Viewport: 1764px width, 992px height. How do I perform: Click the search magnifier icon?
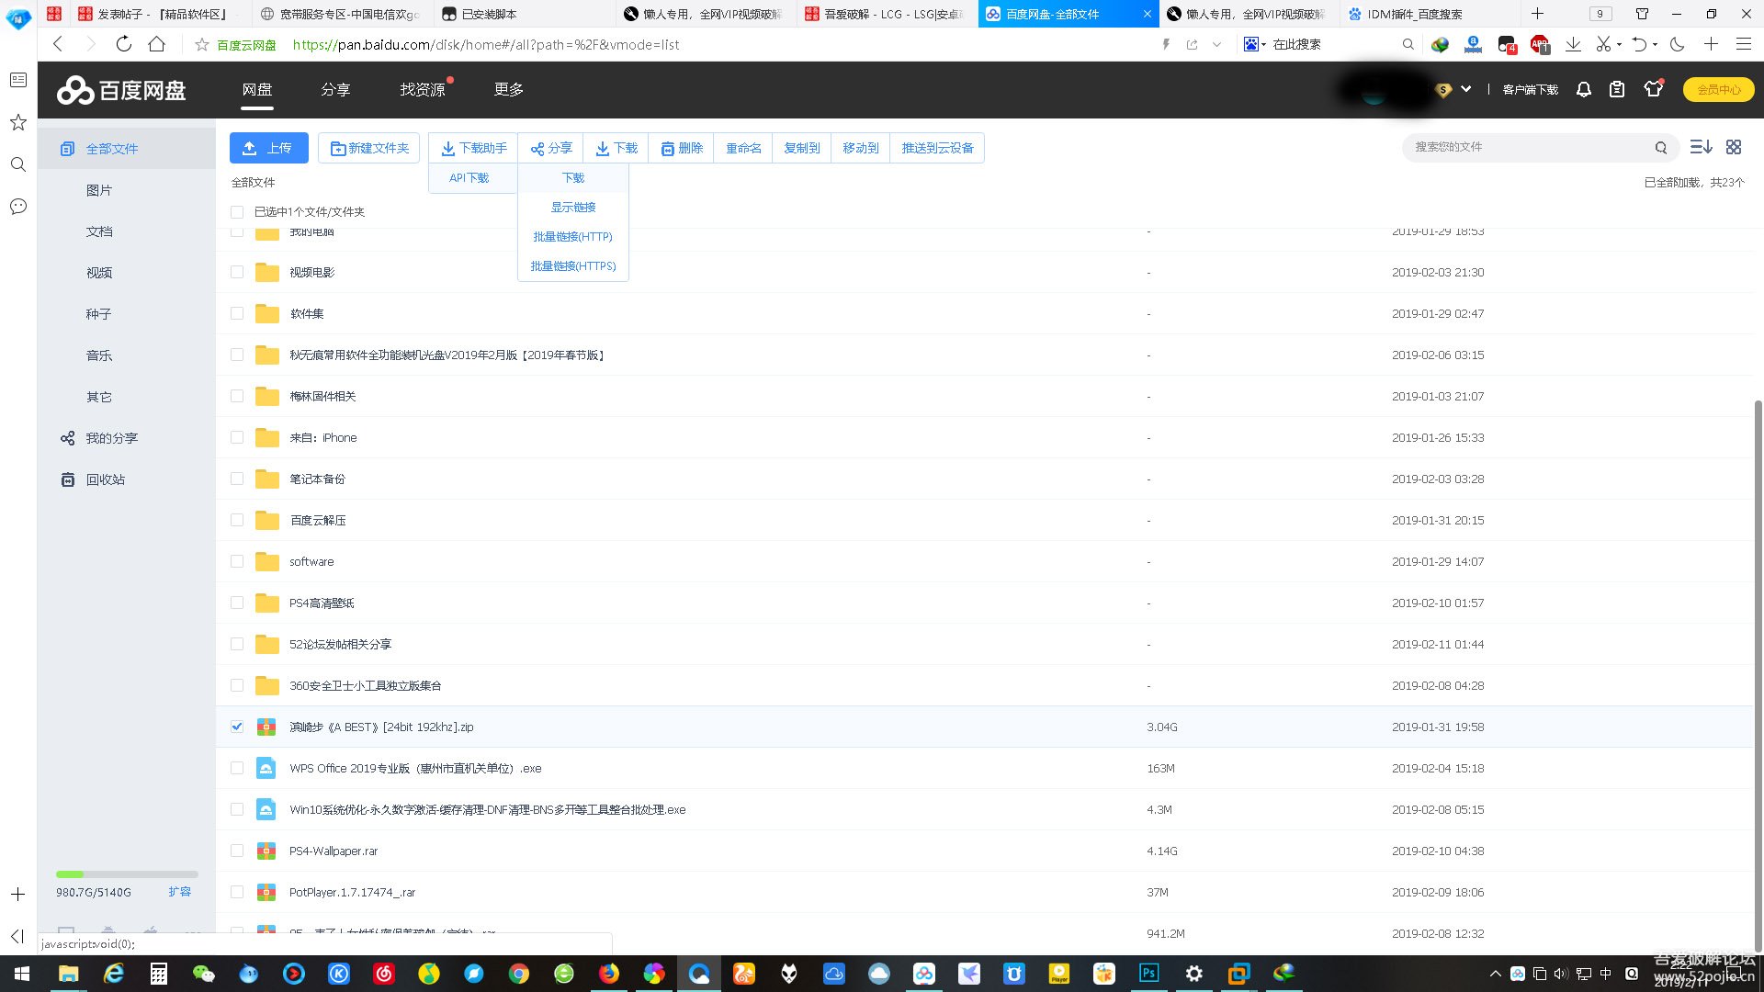tap(1660, 147)
